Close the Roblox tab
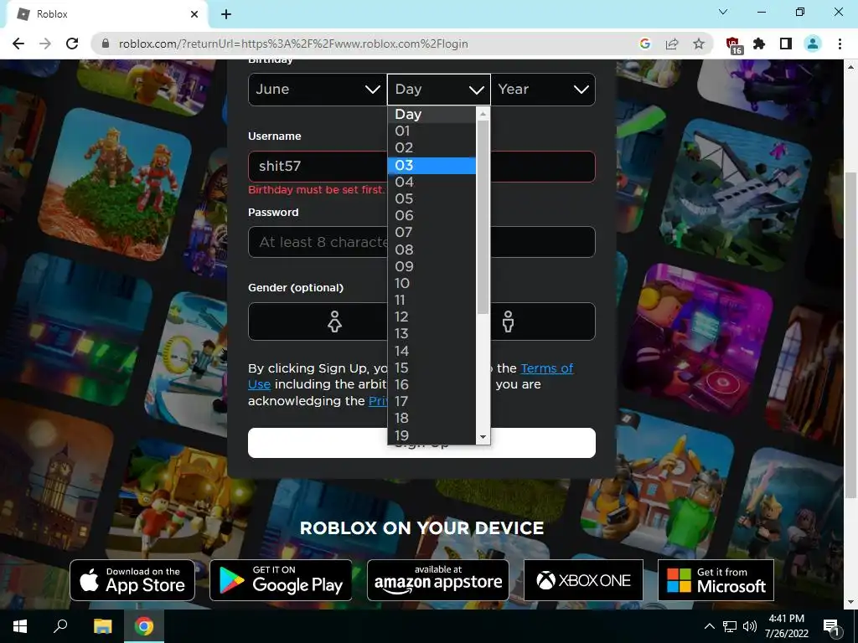Viewport: 858px width, 643px height. point(194,14)
